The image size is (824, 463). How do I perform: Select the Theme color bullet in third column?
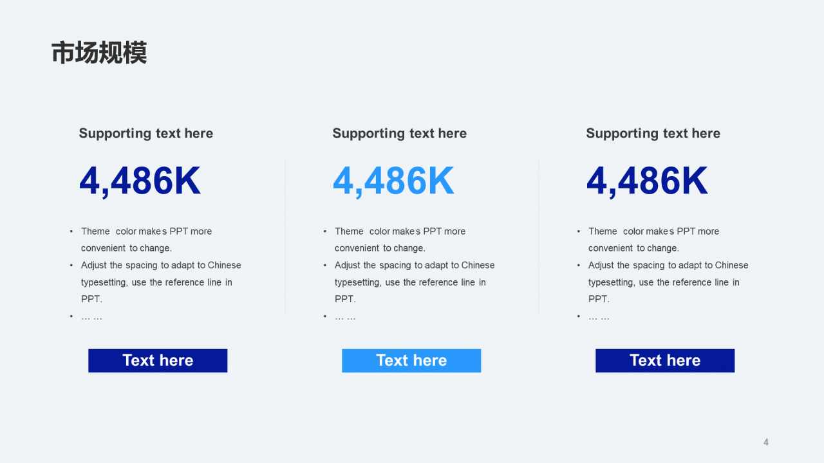653,240
